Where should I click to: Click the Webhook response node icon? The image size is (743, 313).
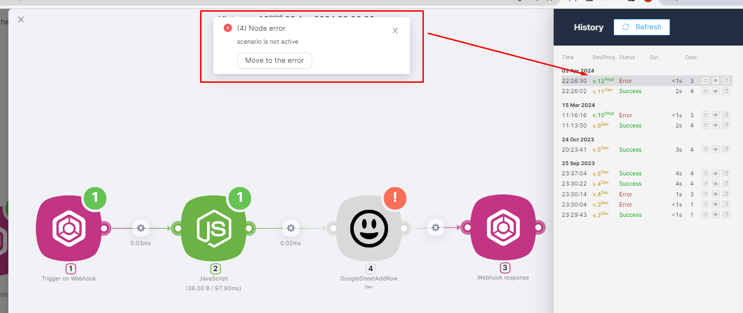[503, 227]
